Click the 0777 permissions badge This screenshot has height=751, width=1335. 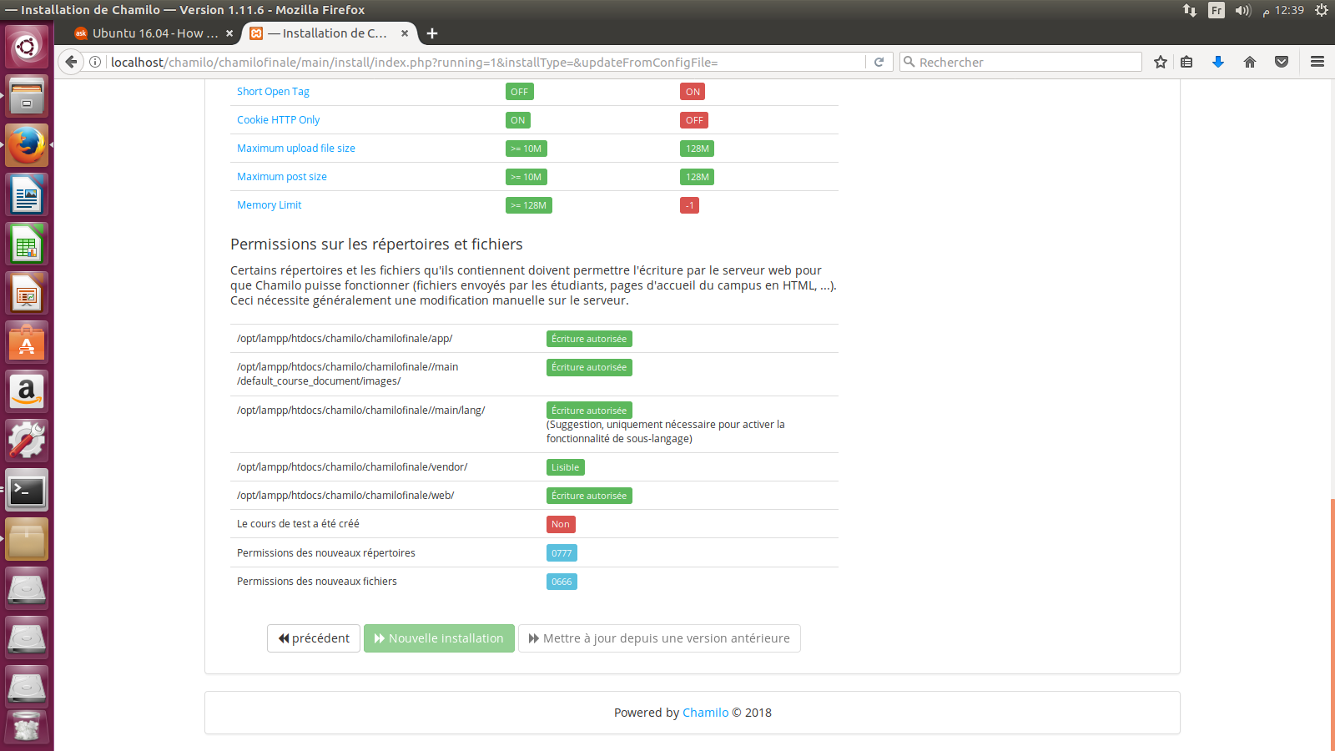tap(562, 553)
